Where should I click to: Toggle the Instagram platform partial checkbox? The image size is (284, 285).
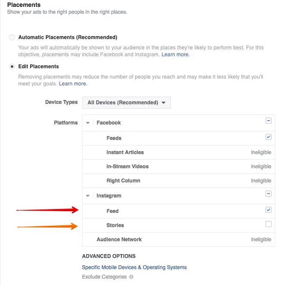coord(269,194)
